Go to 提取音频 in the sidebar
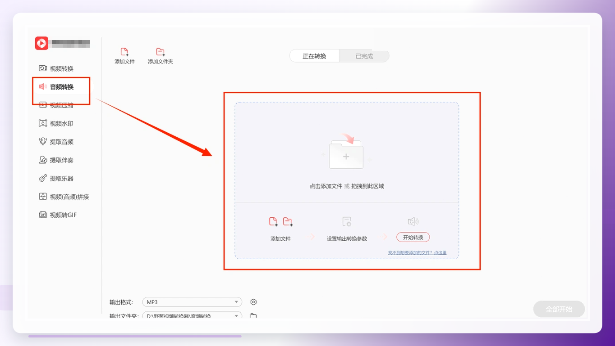 [x=56, y=142]
